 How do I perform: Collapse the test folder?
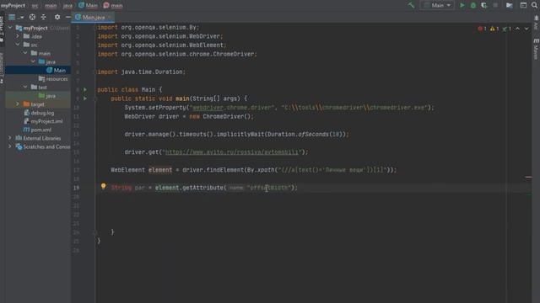pyautogui.click(x=25, y=88)
